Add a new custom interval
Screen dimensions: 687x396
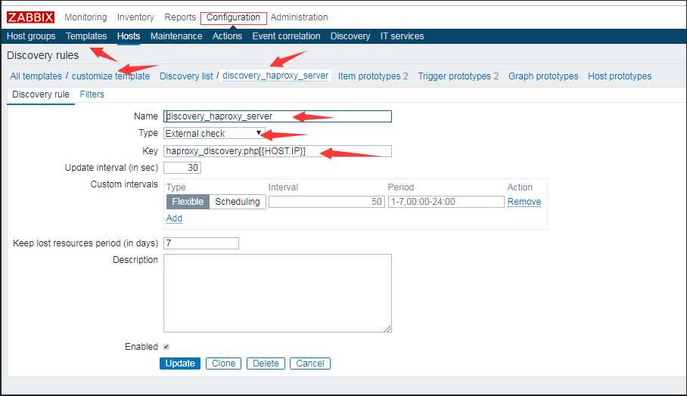click(174, 218)
